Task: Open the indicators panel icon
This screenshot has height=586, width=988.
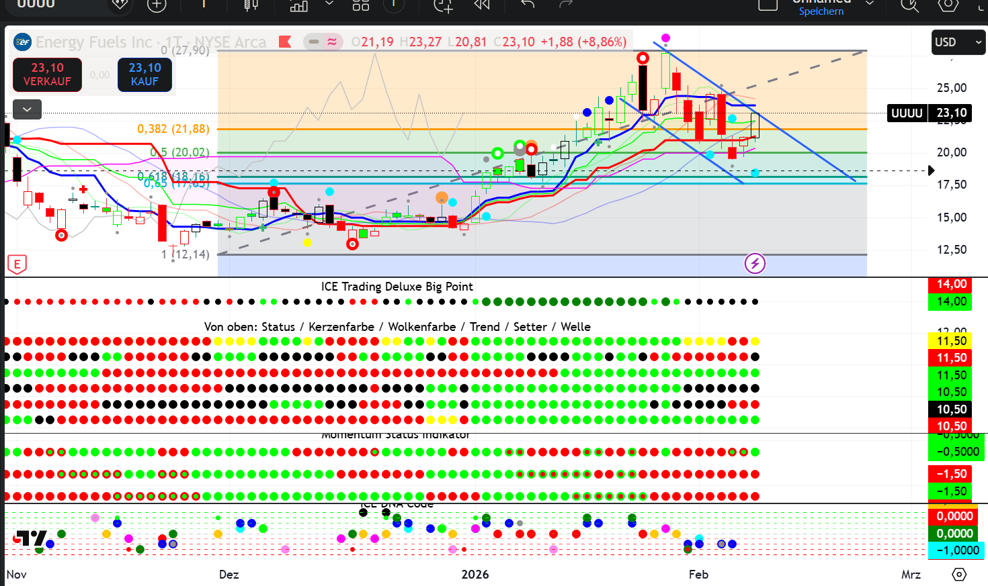Action: click(299, 5)
